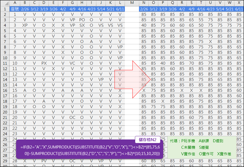Image resolution: width=244 pixels, height=167 pixels.
Task: Click the A缺課 legend entry
Action: coord(204,141)
